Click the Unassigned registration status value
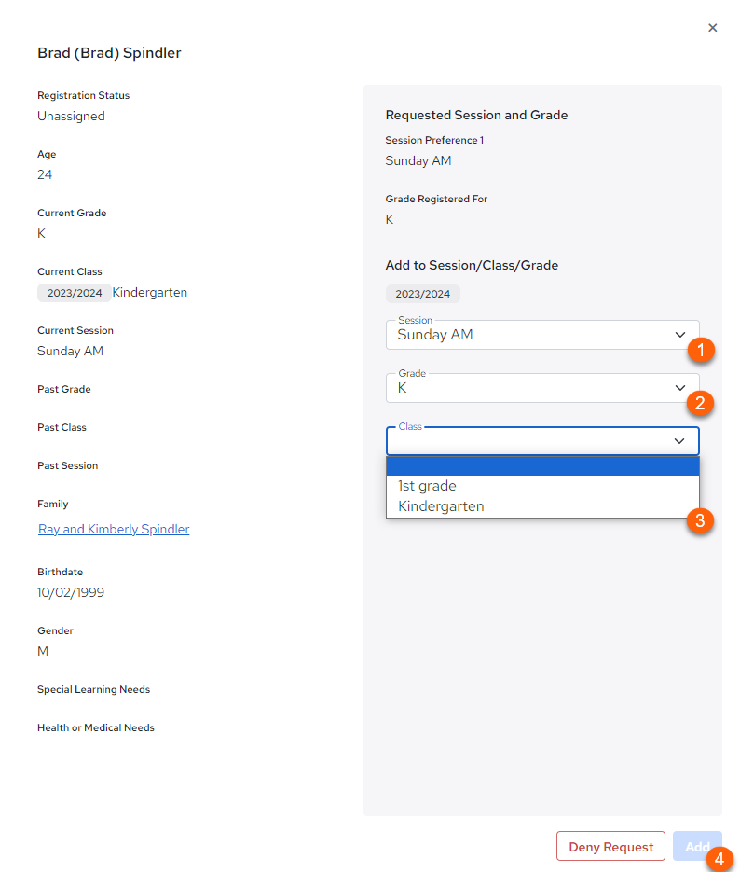The width and height of the screenshot is (740, 872). coord(71,116)
